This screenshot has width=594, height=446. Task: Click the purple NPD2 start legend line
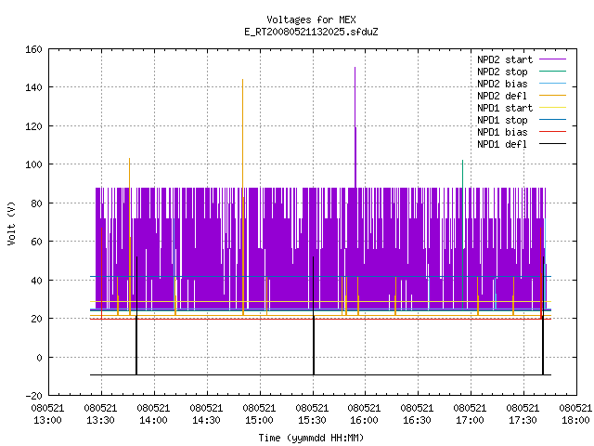[x=553, y=59]
